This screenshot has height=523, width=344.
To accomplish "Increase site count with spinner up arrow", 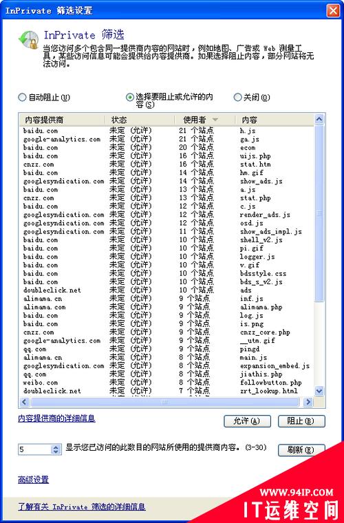I will (x=56, y=447).
